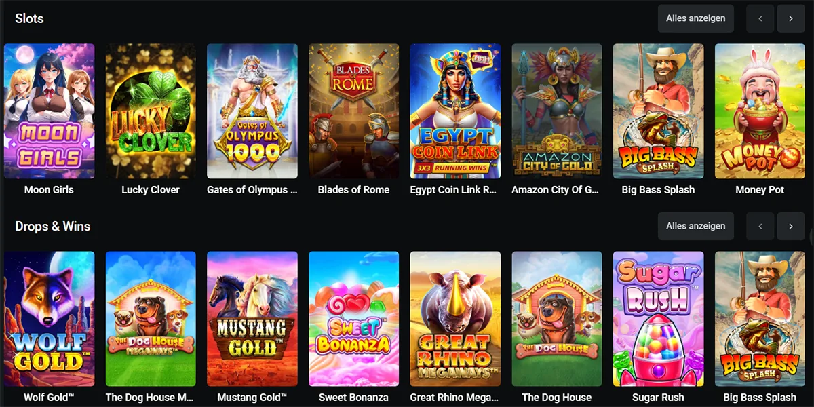Open the Moon Girls slot thumbnail
The height and width of the screenshot is (407, 814).
(49, 111)
